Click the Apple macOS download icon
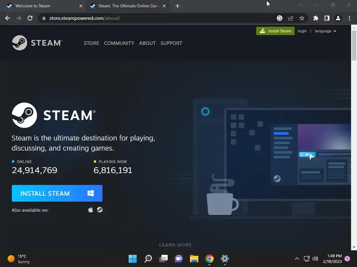 [x=91, y=210]
